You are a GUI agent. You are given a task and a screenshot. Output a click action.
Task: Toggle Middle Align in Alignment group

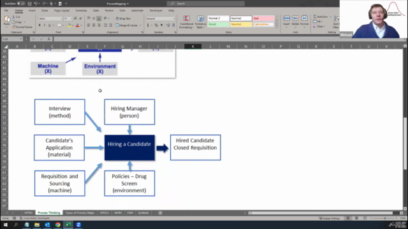pyautogui.click(x=94, y=18)
